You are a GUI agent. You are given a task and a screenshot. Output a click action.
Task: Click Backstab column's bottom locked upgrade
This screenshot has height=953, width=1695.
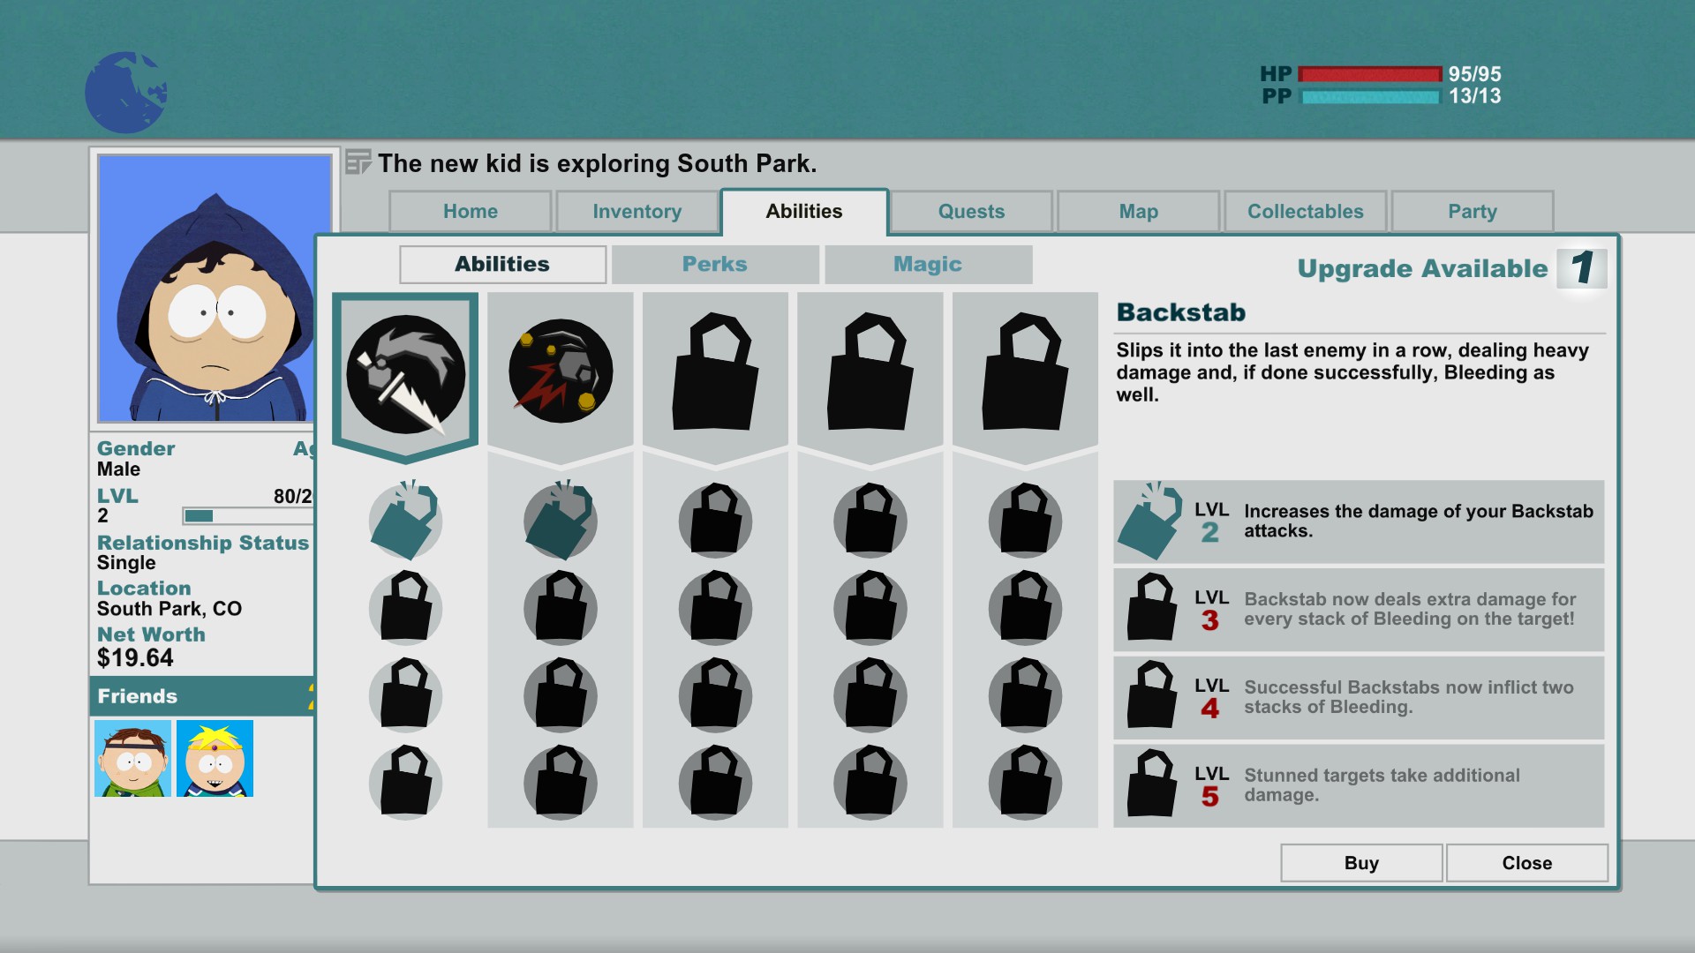tap(405, 783)
